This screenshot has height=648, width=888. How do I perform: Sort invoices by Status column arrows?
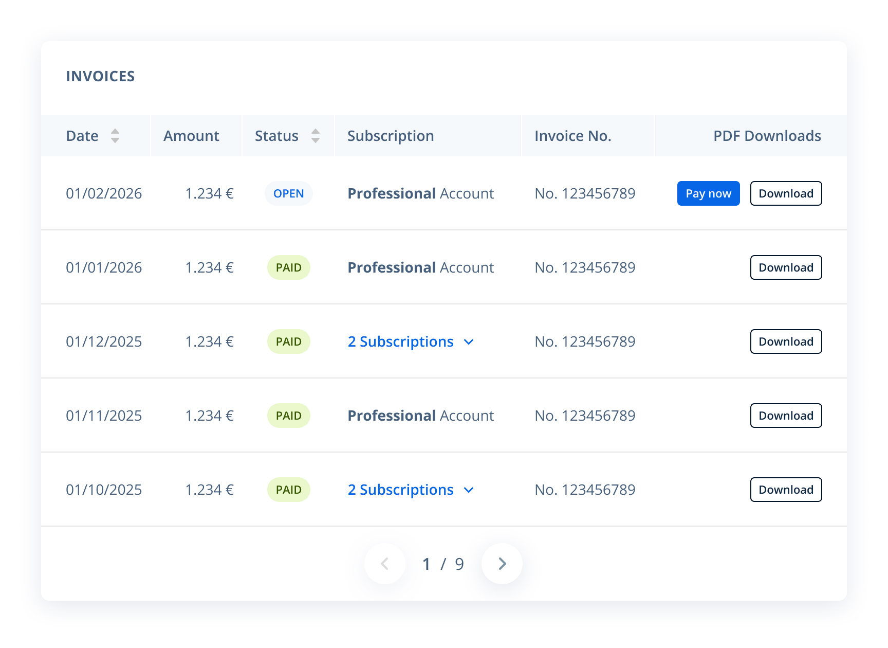[316, 136]
